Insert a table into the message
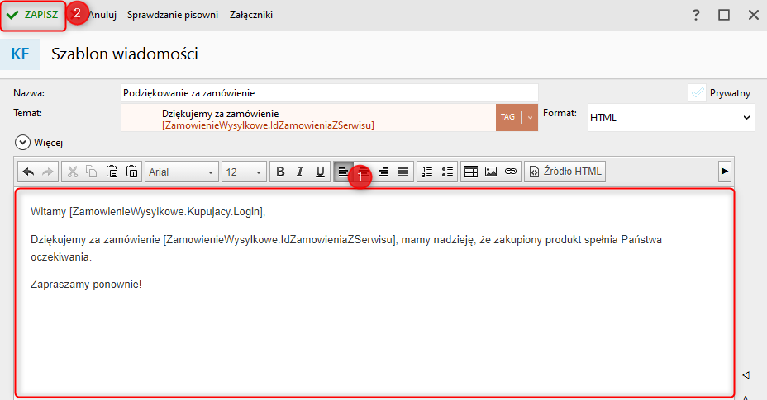This screenshot has height=400, width=767. pyautogui.click(x=471, y=172)
